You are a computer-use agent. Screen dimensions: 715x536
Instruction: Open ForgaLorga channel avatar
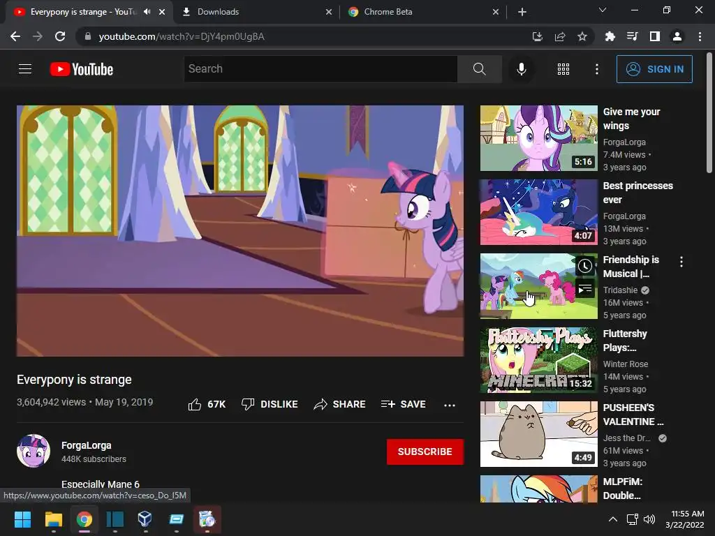[34, 451]
